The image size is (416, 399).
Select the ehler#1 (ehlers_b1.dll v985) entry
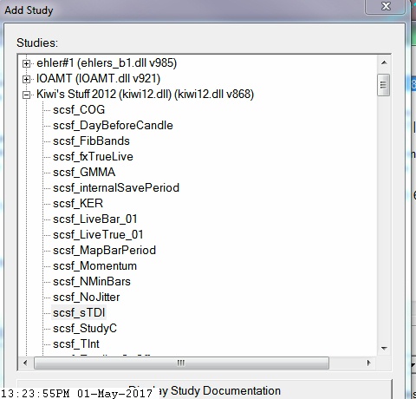pyautogui.click(x=107, y=63)
